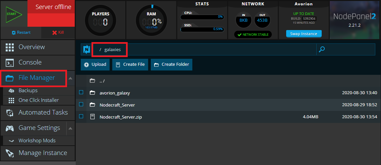Screen dimensions: 381x165
Task: Click the Manage Instance rocket icon
Action: point(10,153)
